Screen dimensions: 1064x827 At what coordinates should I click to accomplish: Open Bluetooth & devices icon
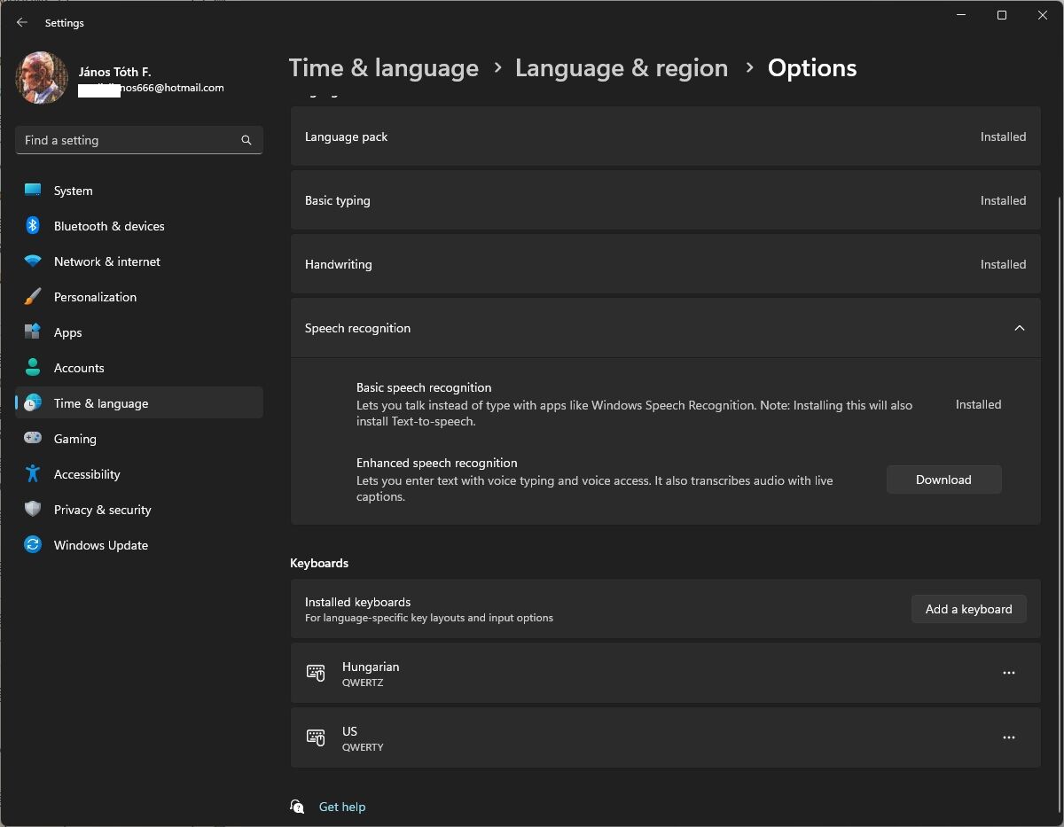(33, 226)
